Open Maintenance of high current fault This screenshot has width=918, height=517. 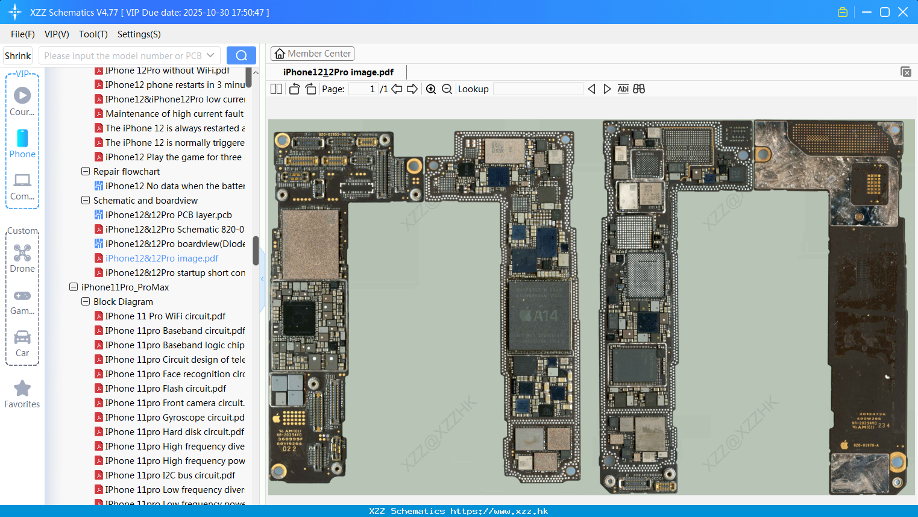pyautogui.click(x=174, y=114)
